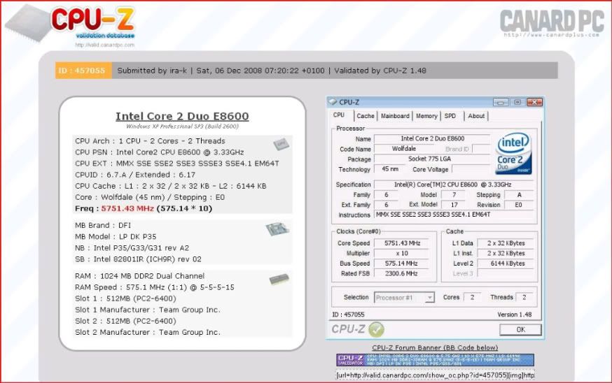This screenshot has height=383, width=612.
Task: Click the Bus Speed value 575.14 MHz
Action: pyautogui.click(x=402, y=263)
